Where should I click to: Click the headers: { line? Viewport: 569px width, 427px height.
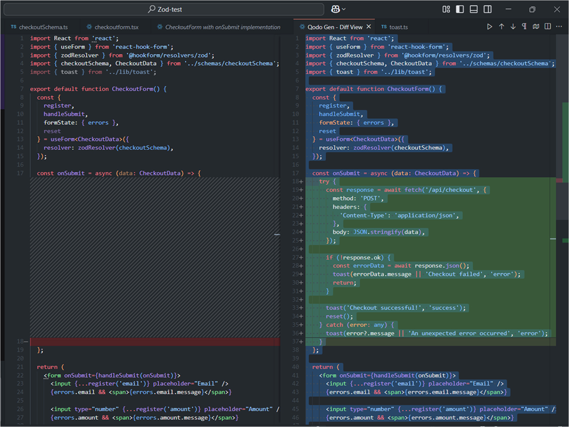(350, 207)
